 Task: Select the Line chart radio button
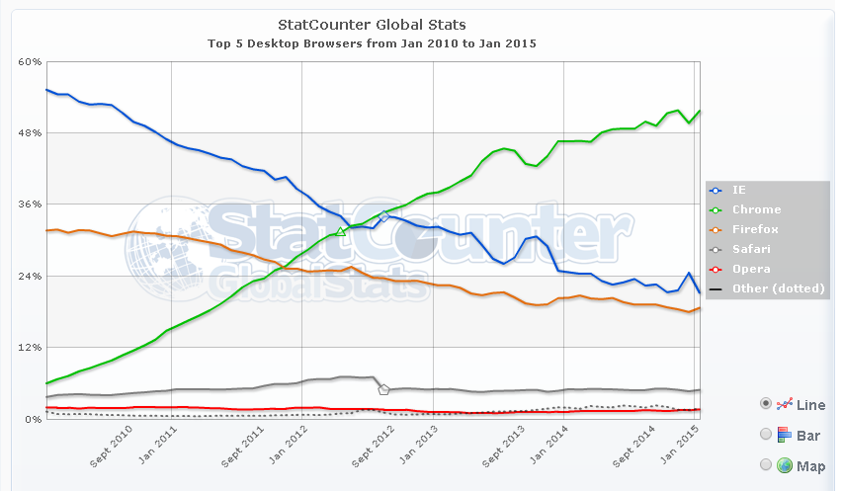766,404
